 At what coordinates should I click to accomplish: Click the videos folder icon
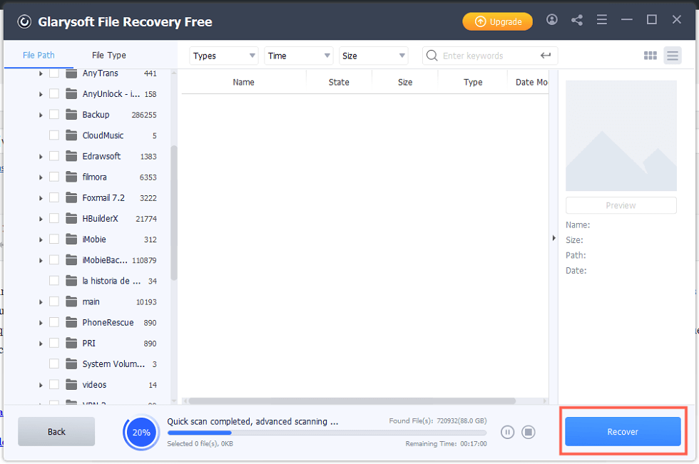coord(71,385)
